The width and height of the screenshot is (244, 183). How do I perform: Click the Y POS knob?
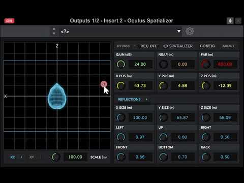point(163,85)
